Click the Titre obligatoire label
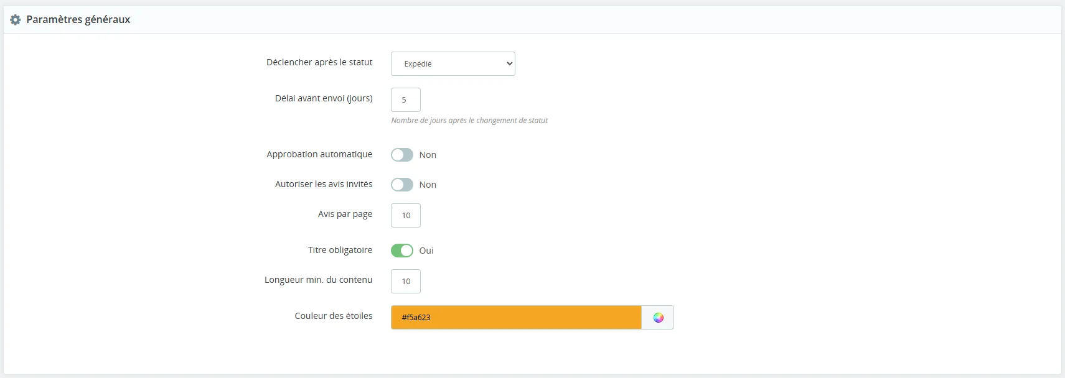The image size is (1065, 378). click(x=340, y=250)
